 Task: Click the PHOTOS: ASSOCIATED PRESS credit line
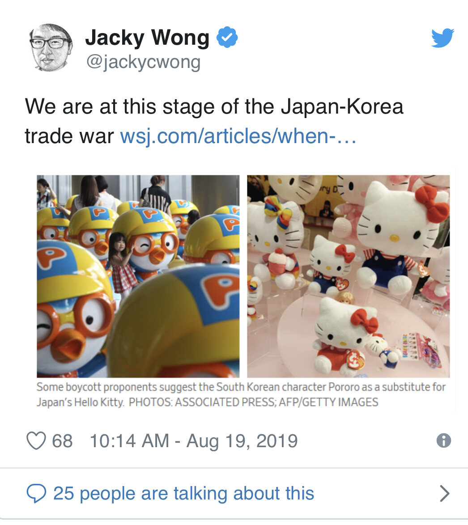tap(254, 402)
